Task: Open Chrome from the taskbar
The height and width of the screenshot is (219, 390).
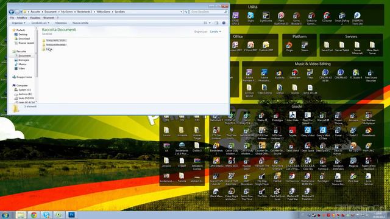Action: click(x=34, y=215)
